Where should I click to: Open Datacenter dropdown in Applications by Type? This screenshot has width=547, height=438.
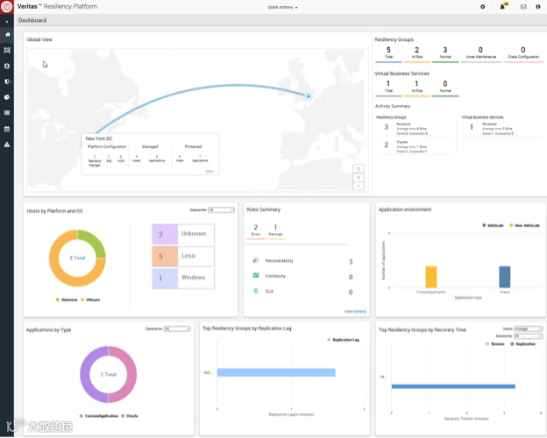pos(177,328)
